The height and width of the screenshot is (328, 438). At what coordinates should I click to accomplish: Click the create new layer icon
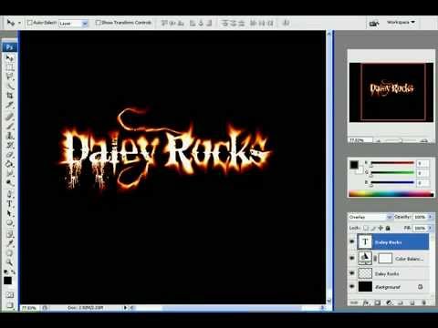(x=412, y=302)
